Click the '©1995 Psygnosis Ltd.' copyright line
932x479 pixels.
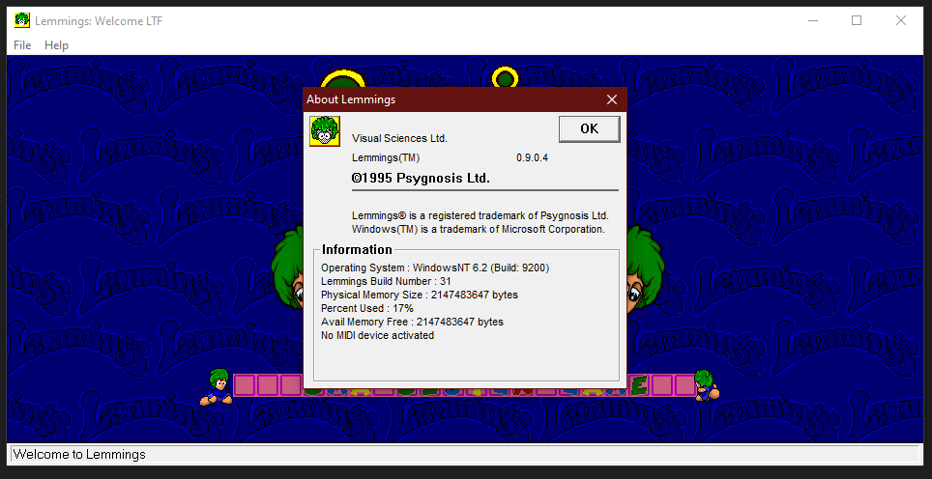click(x=421, y=178)
